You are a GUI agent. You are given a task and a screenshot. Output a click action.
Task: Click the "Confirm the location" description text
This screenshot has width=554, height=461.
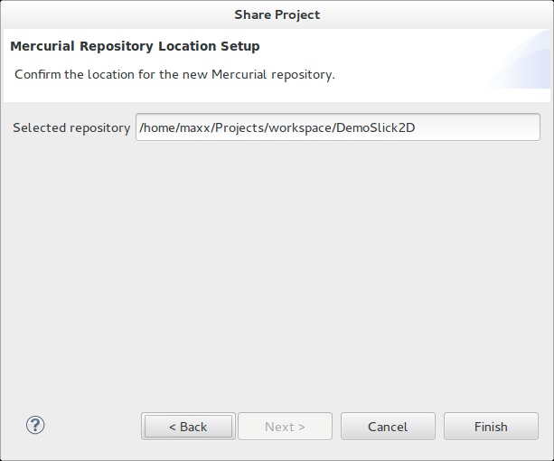coord(174,74)
